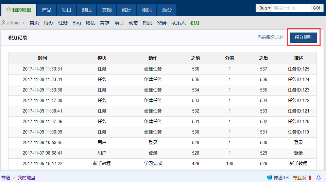Click the chevron next to admin
Image resolution: width=326 pixels, height=182 pixels.
23,23
